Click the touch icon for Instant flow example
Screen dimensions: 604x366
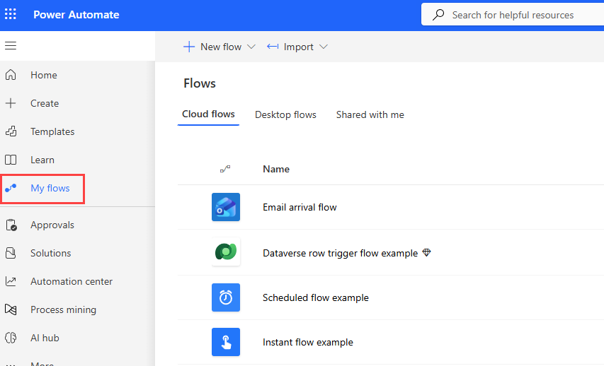tap(226, 342)
